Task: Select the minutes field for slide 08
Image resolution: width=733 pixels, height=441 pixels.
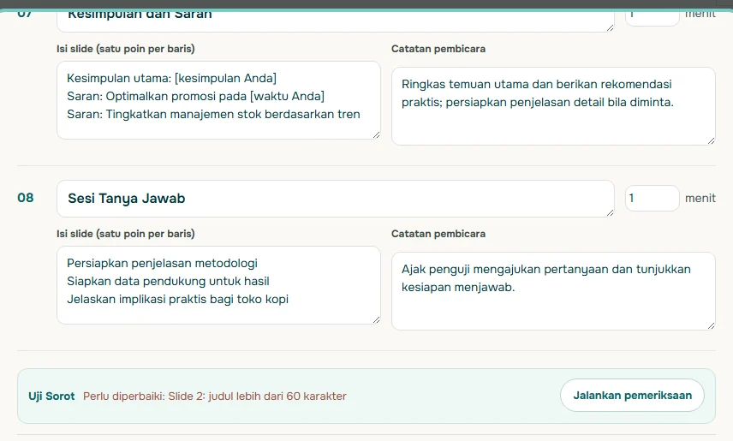Action: coord(653,199)
